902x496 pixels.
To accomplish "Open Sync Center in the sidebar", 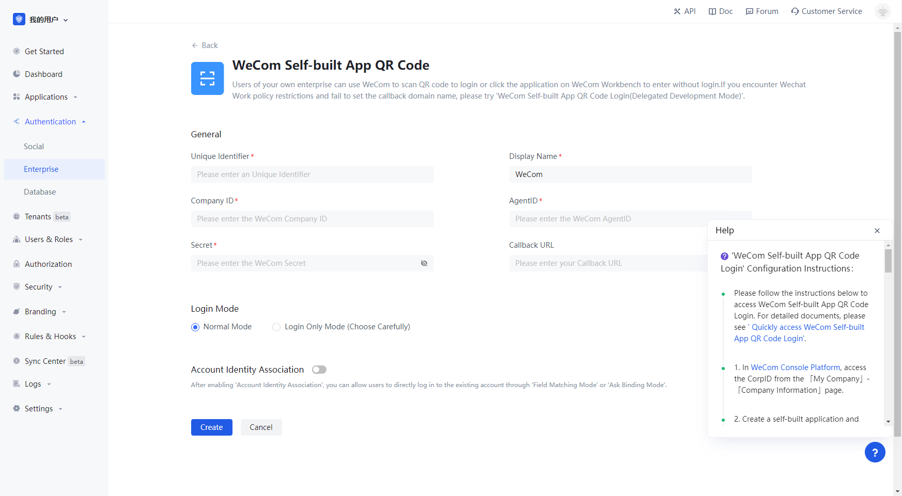I will pos(45,361).
